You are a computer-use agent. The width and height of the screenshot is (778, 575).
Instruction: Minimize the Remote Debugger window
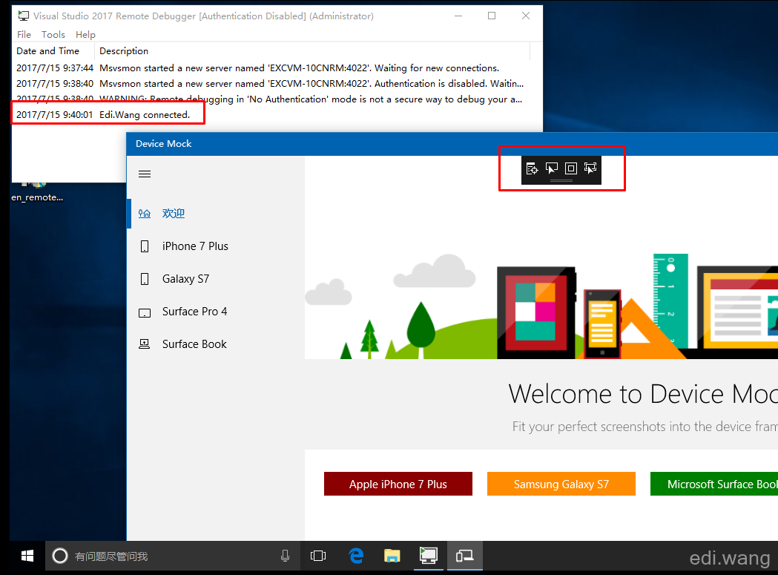[458, 16]
